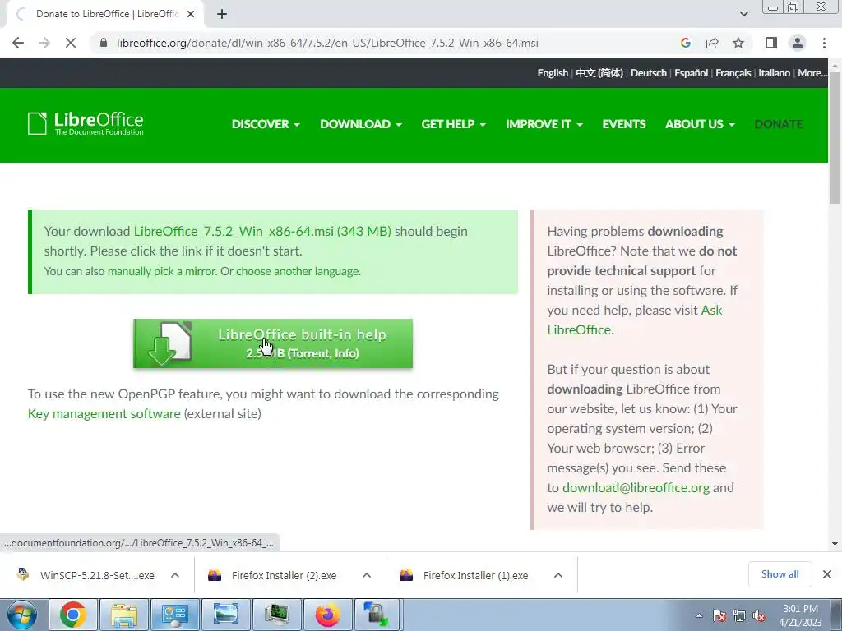Expand the IMPROVE IT menu
The image size is (842, 631).
point(544,124)
